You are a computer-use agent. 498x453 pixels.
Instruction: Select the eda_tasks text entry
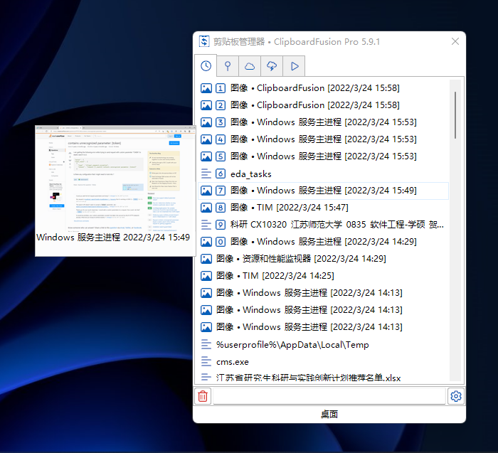click(251, 174)
